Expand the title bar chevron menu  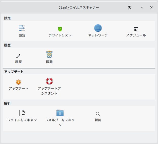click(x=142, y=7)
